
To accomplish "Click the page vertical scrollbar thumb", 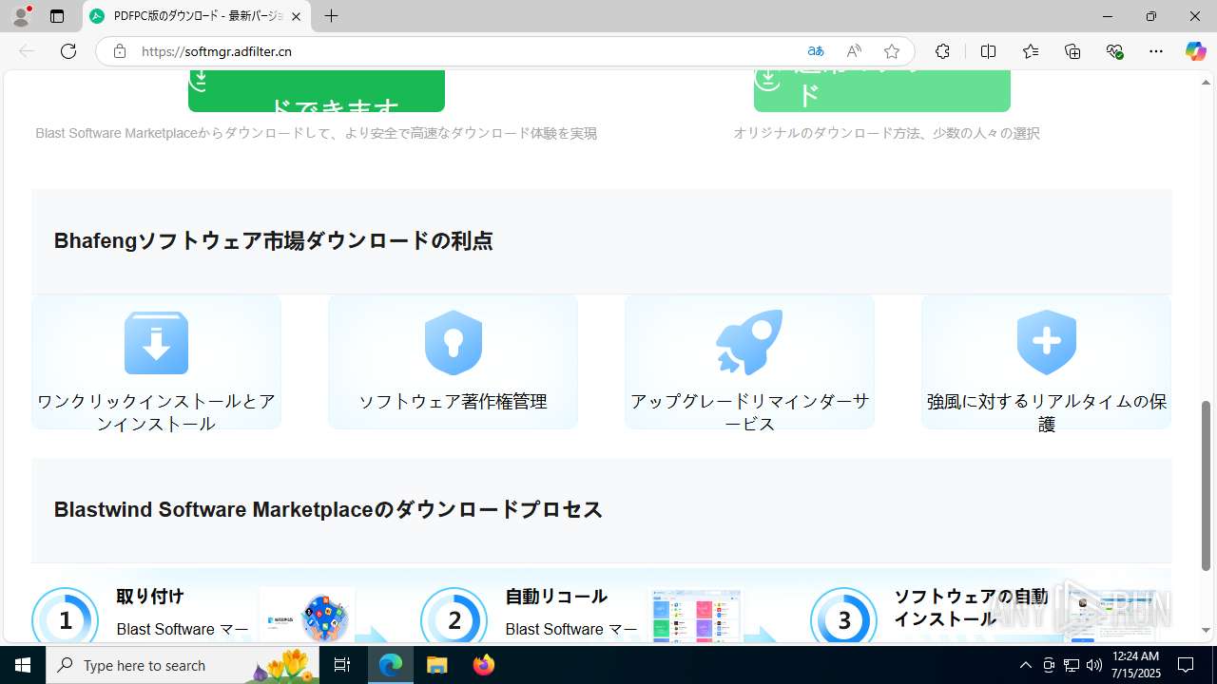I will [x=1207, y=485].
